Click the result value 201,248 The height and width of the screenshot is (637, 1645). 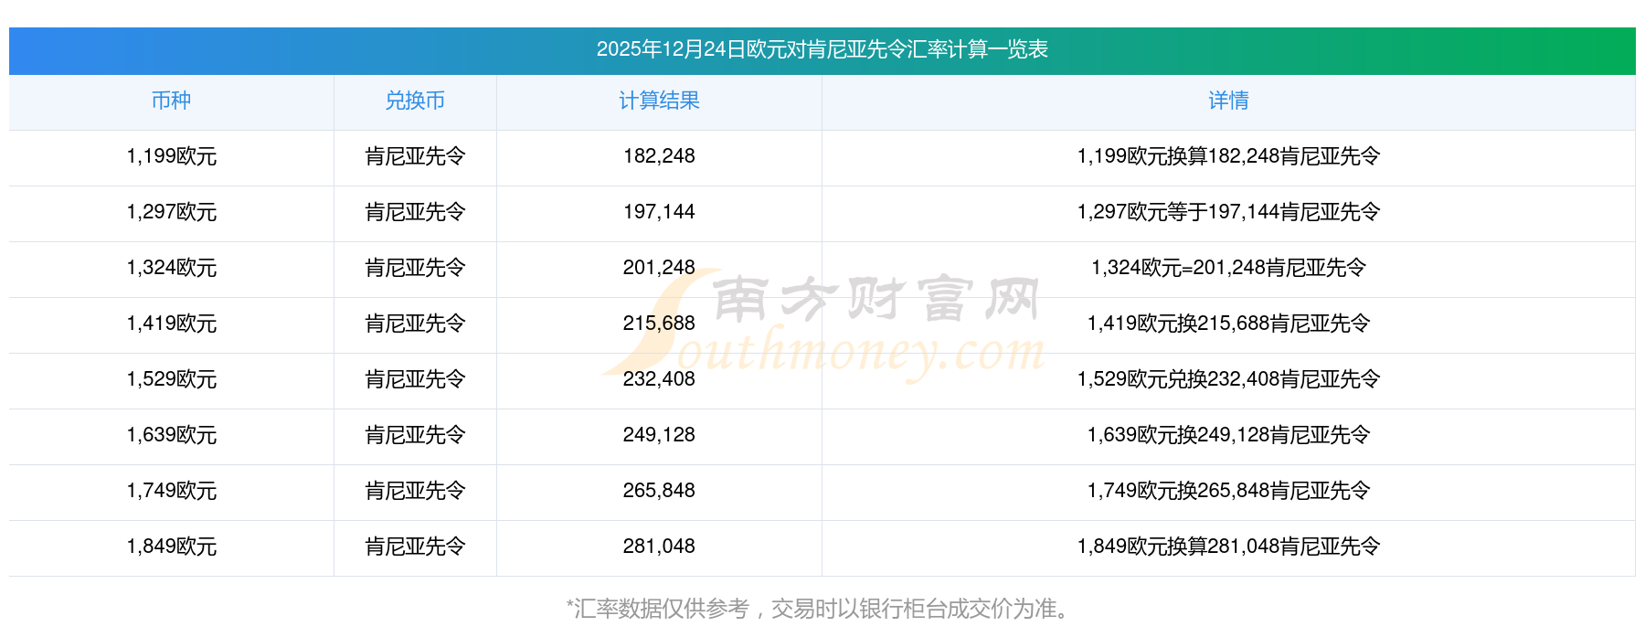[x=659, y=268]
